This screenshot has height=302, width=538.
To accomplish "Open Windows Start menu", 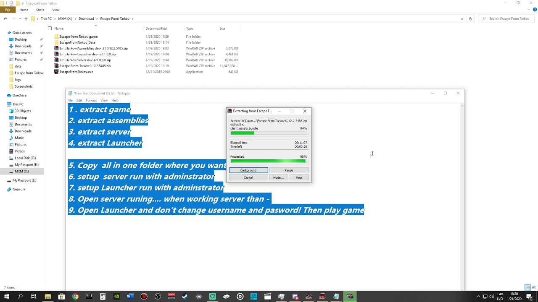I will 7,297.
